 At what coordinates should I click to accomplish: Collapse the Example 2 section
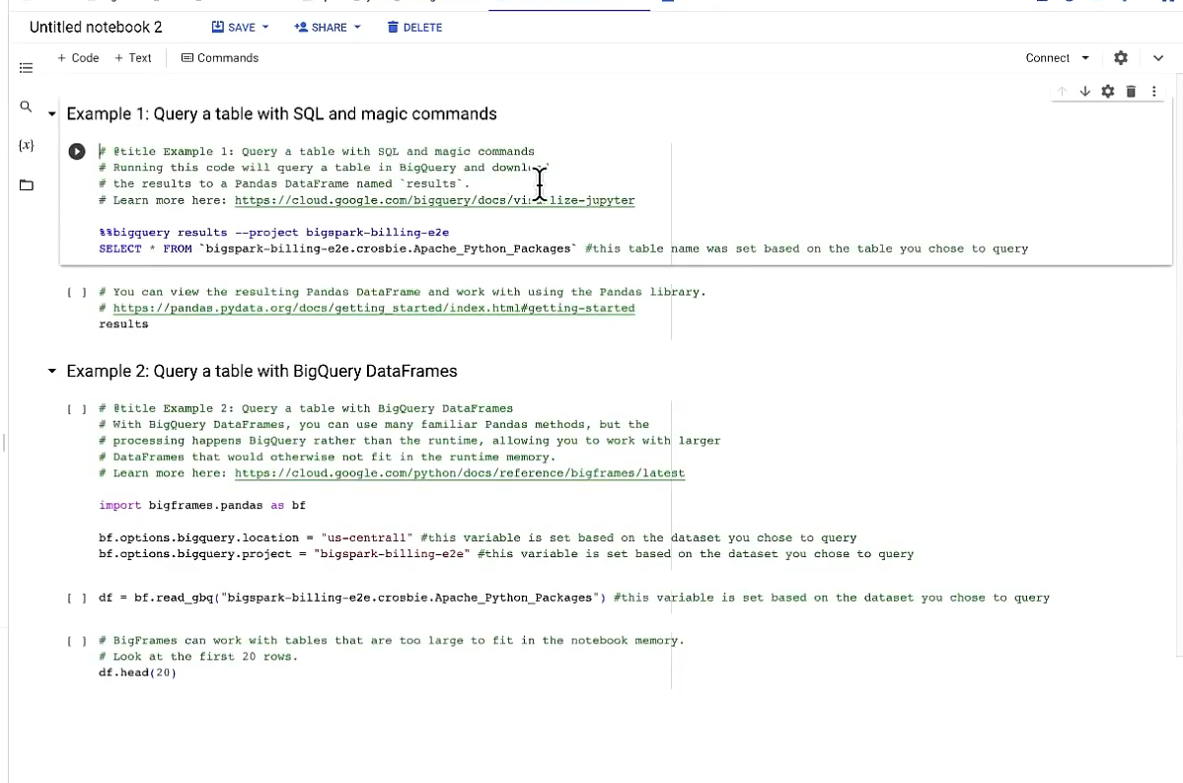52,371
